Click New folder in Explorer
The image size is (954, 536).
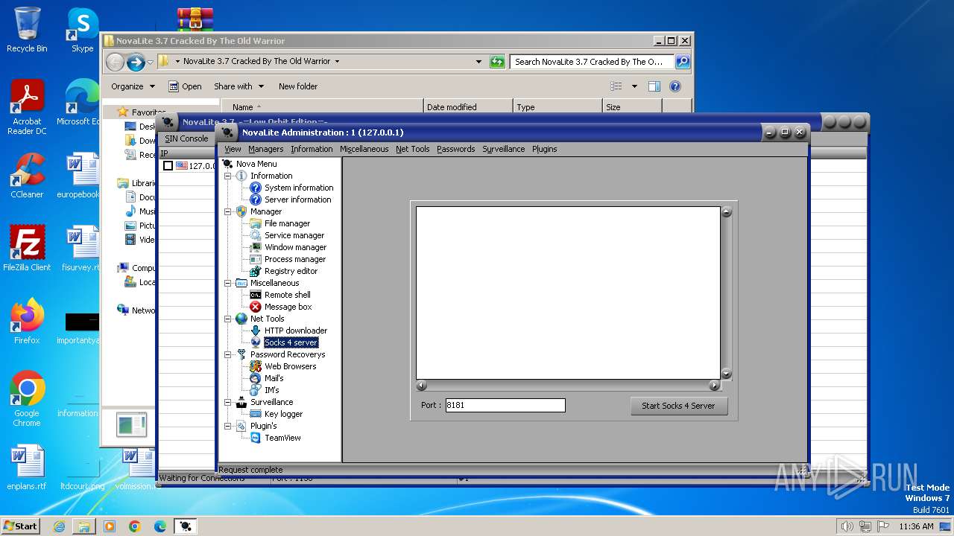tap(298, 86)
